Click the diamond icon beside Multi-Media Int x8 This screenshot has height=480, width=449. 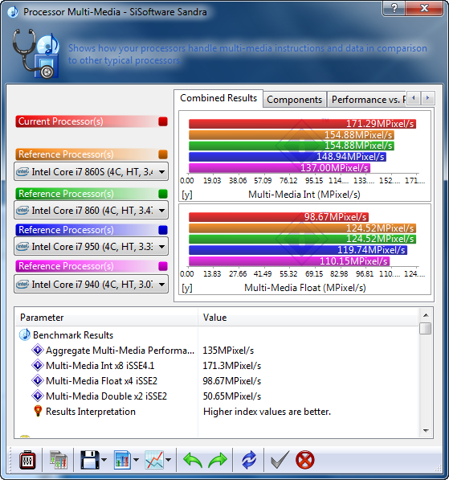click(38, 365)
